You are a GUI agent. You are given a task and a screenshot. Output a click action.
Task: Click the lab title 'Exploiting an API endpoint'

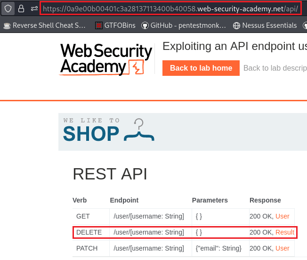coord(235,47)
